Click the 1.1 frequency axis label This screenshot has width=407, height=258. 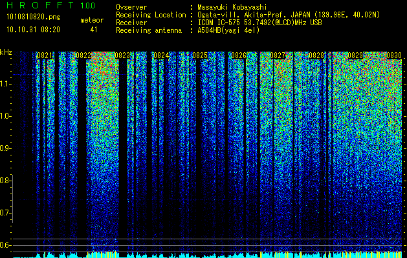pos(5,84)
